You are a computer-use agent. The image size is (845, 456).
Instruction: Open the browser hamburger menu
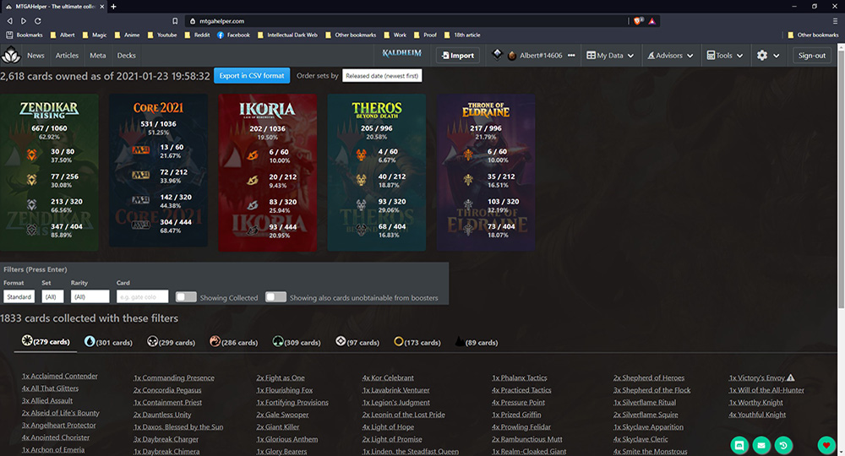click(x=836, y=21)
